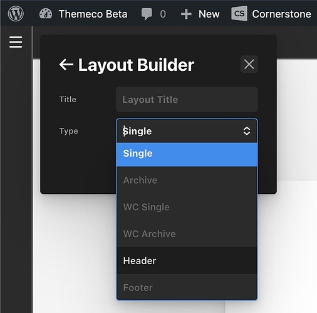This screenshot has width=317, height=313.
Task: Click the Type select box showing Single
Action: (187, 131)
